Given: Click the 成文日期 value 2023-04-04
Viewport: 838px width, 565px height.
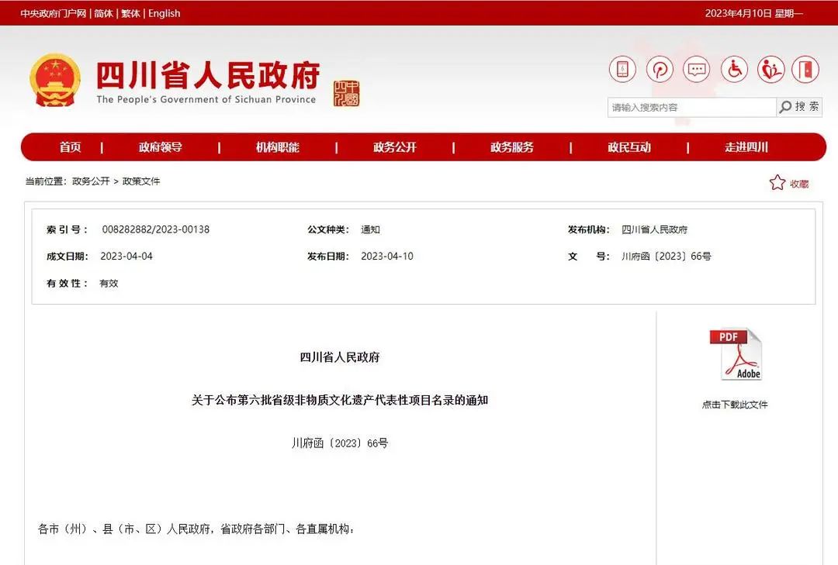Looking at the screenshot, I should click(126, 257).
